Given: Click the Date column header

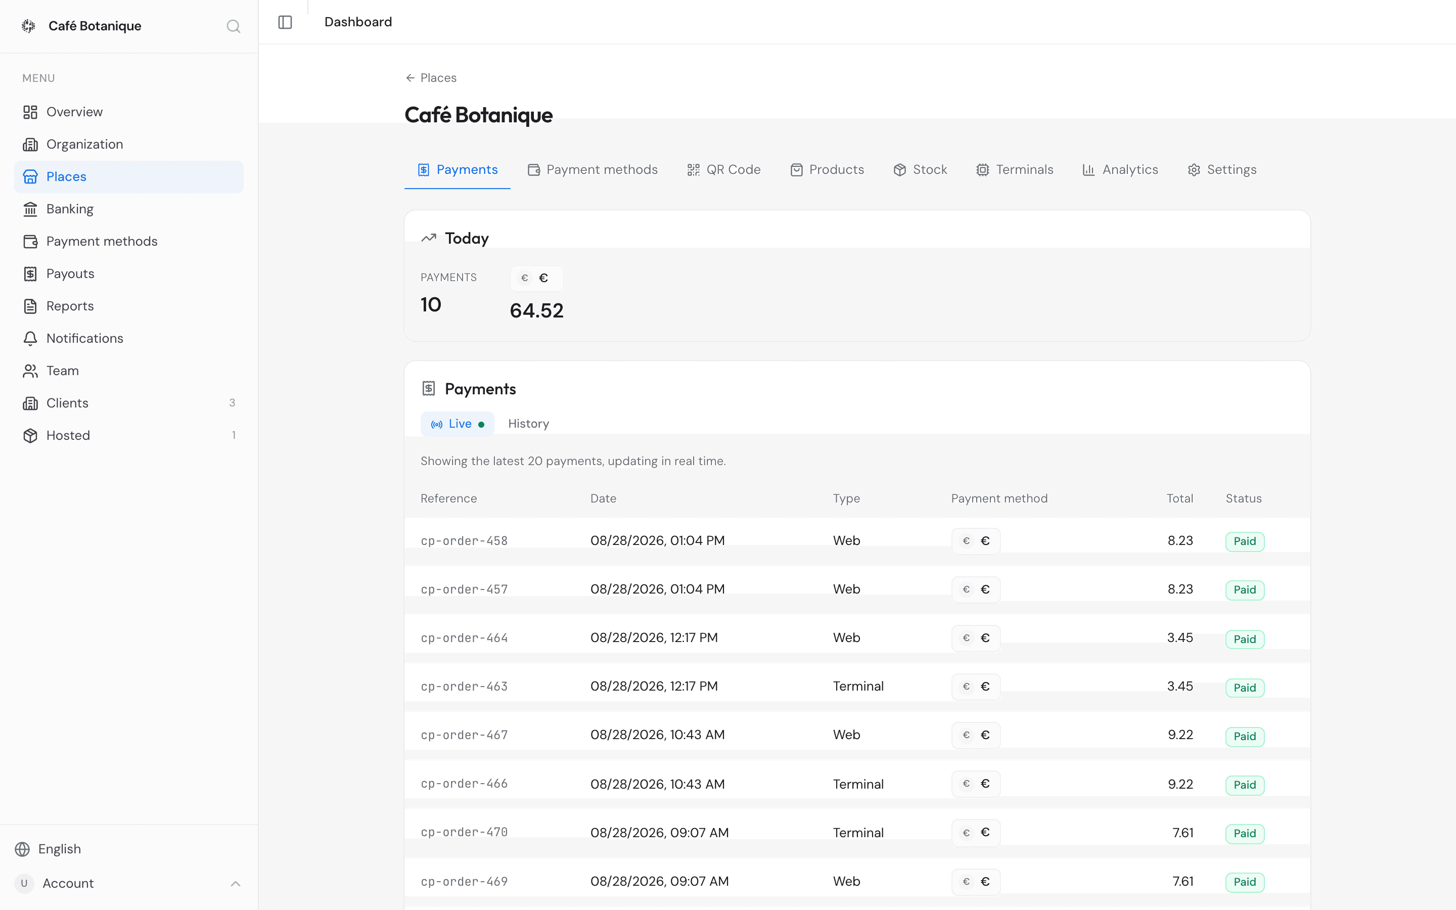Looking at the screenshot, I should click(603, 499).
